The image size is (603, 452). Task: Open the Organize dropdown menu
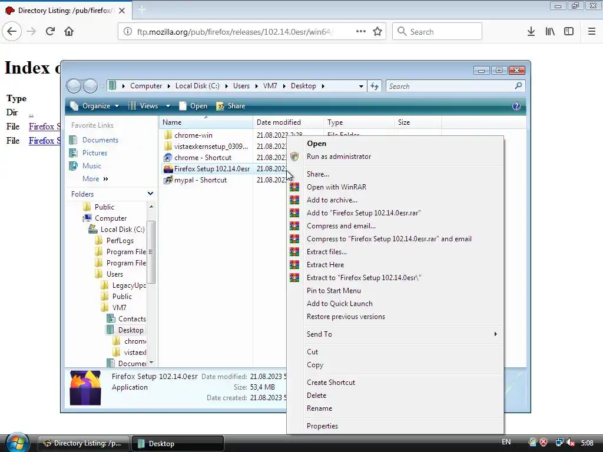click(x=95, y=106)
